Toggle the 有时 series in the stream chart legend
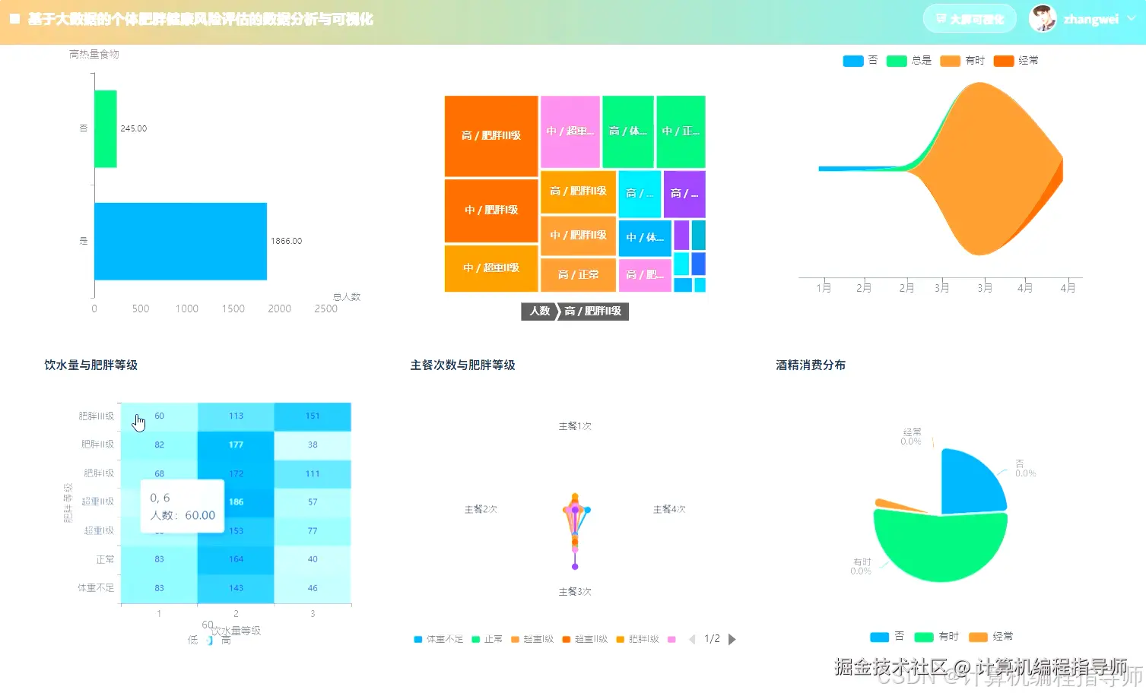This screenshot has width=1146, height=696. pos(963,61)
